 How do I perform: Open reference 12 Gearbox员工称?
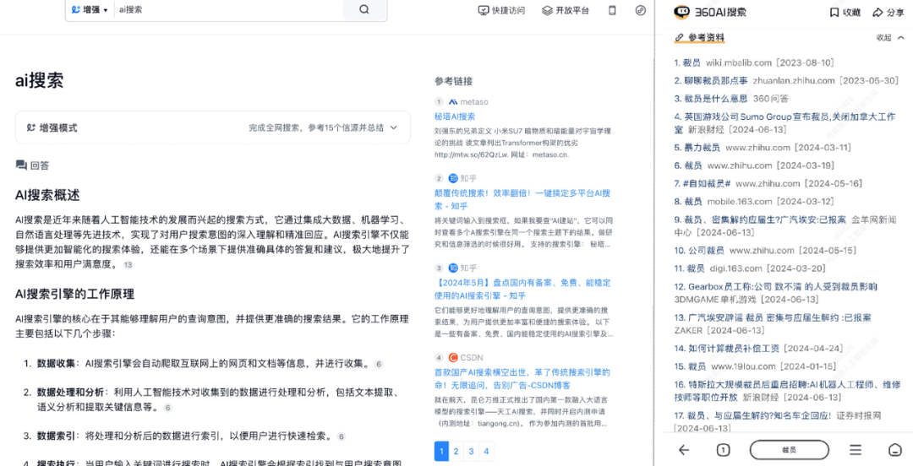[x=775, y=293]
